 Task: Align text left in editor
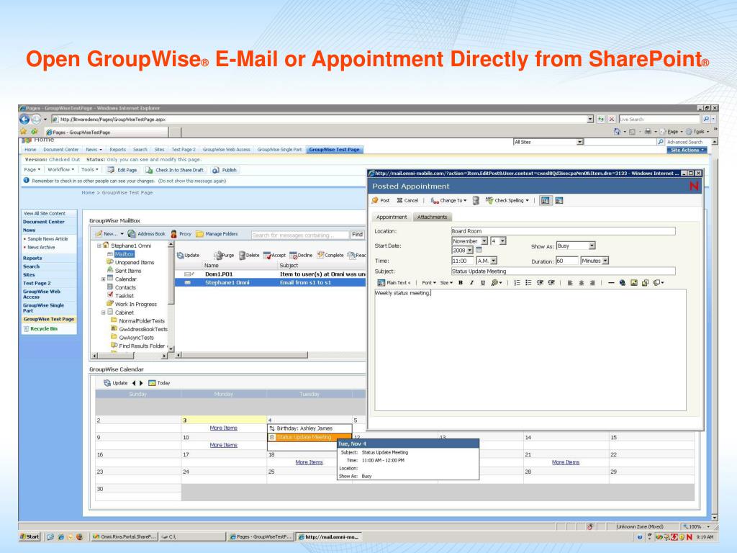570,282
